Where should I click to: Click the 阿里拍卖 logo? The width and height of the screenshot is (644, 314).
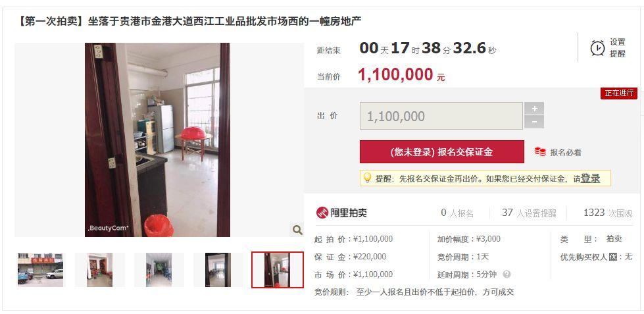tap(341, 213)
